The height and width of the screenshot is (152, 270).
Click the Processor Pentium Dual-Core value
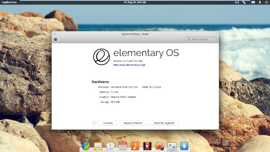(x=136, y=87)
